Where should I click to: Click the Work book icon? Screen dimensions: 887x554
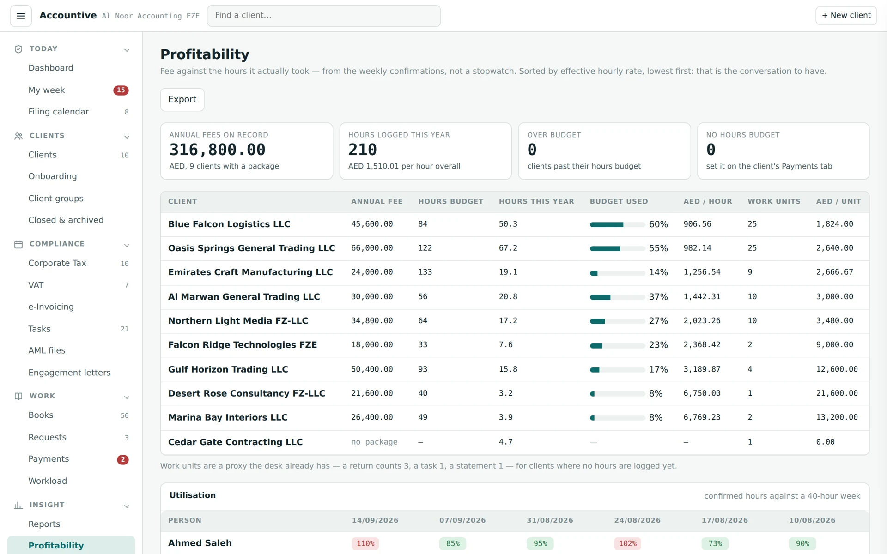[18, 396]
